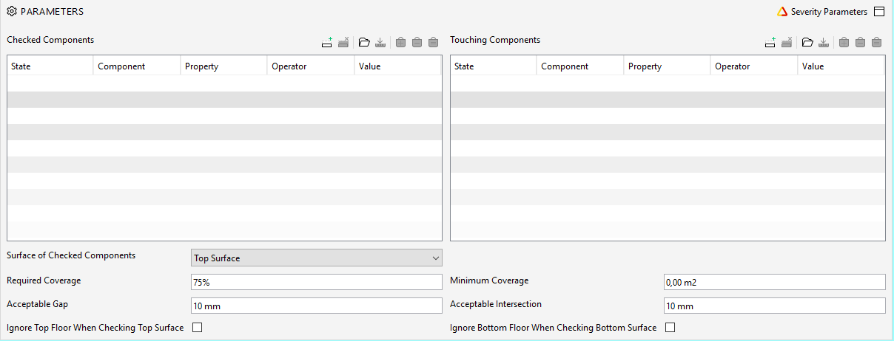Sort Checked Components by State column
The image size is (894, 341).
pos(50,66)
